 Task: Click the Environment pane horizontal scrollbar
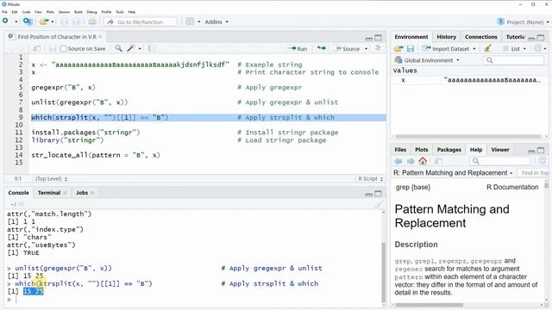[x=468, y=136]
